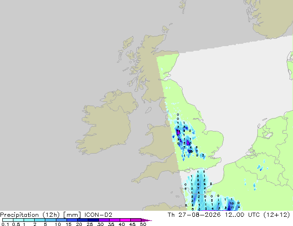Image resolution: width=293 pixels, height=226 pixels.
Task: Click the '50' legend scale label
Action: pos(143,224)
